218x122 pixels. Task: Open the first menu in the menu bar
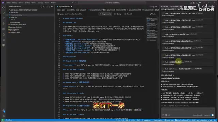coord(8,3)
